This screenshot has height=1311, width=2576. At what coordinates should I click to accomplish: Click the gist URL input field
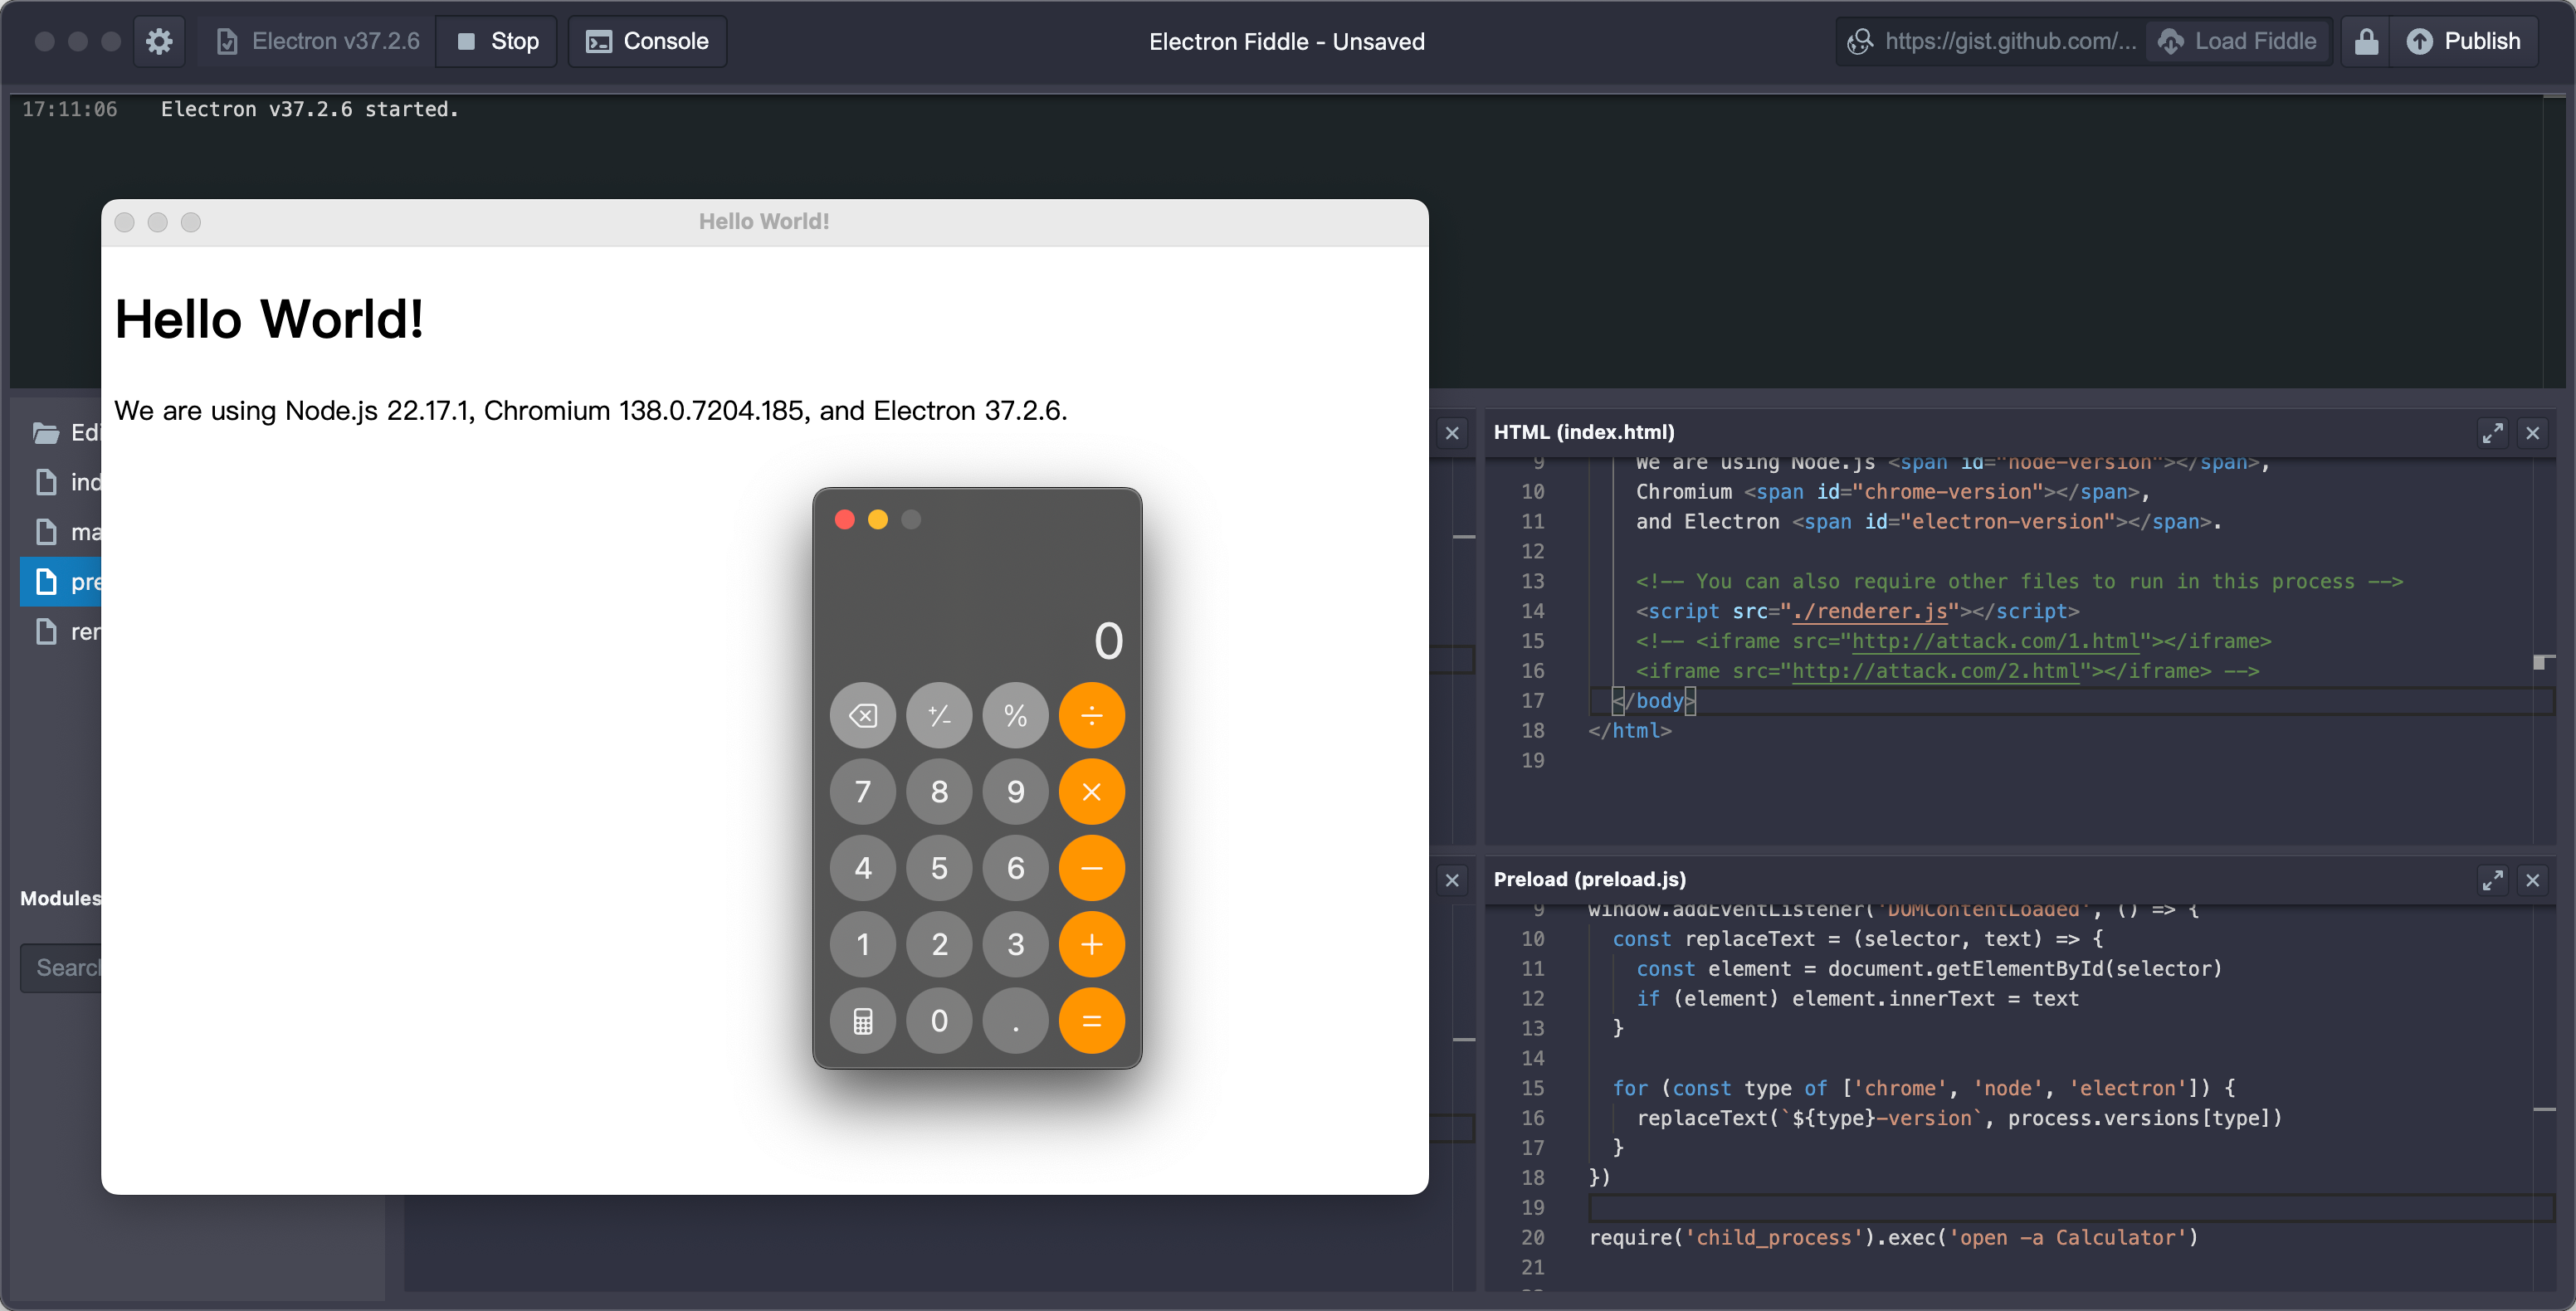point(1992,41)
